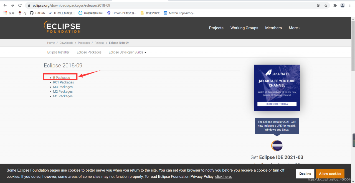Open the M3 Packages link
This screenshot has width=355, height=183.
[x=63, y=87]
